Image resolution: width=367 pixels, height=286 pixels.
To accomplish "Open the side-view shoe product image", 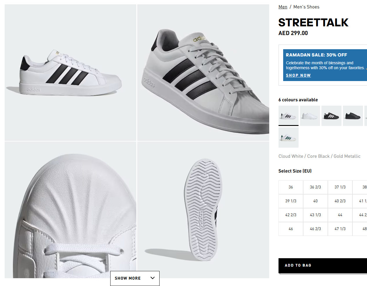I will coord(70,72).
